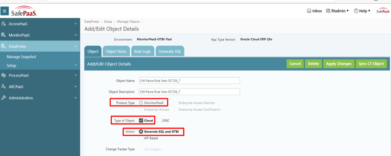The height and width of the screenshot is (156, 391).
Task: Click the AccessPaaS lock icon
Action: (4, 24)
